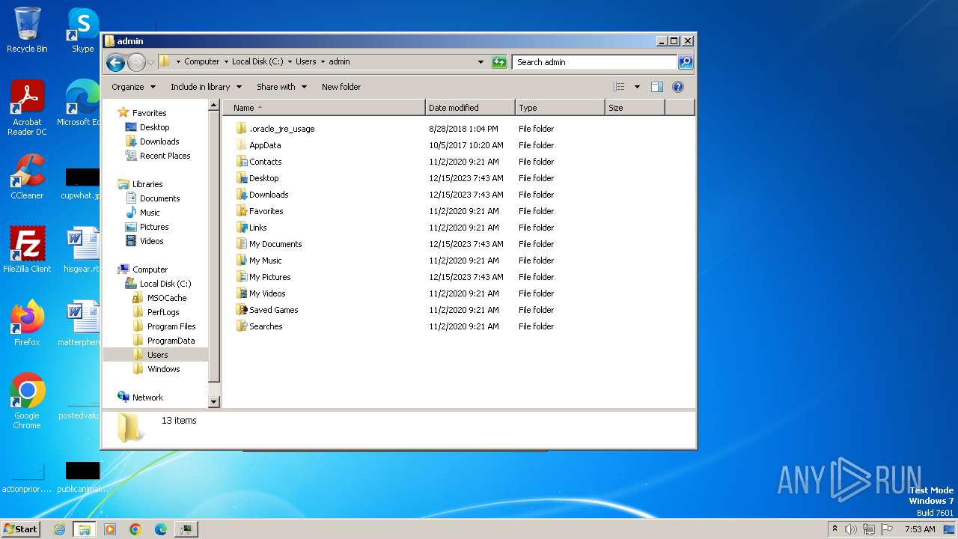Select the AppData folder row
The image size is (958, 539).
coord(394,145)
